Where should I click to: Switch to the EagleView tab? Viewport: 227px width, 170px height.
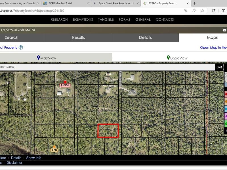[177, 58]
